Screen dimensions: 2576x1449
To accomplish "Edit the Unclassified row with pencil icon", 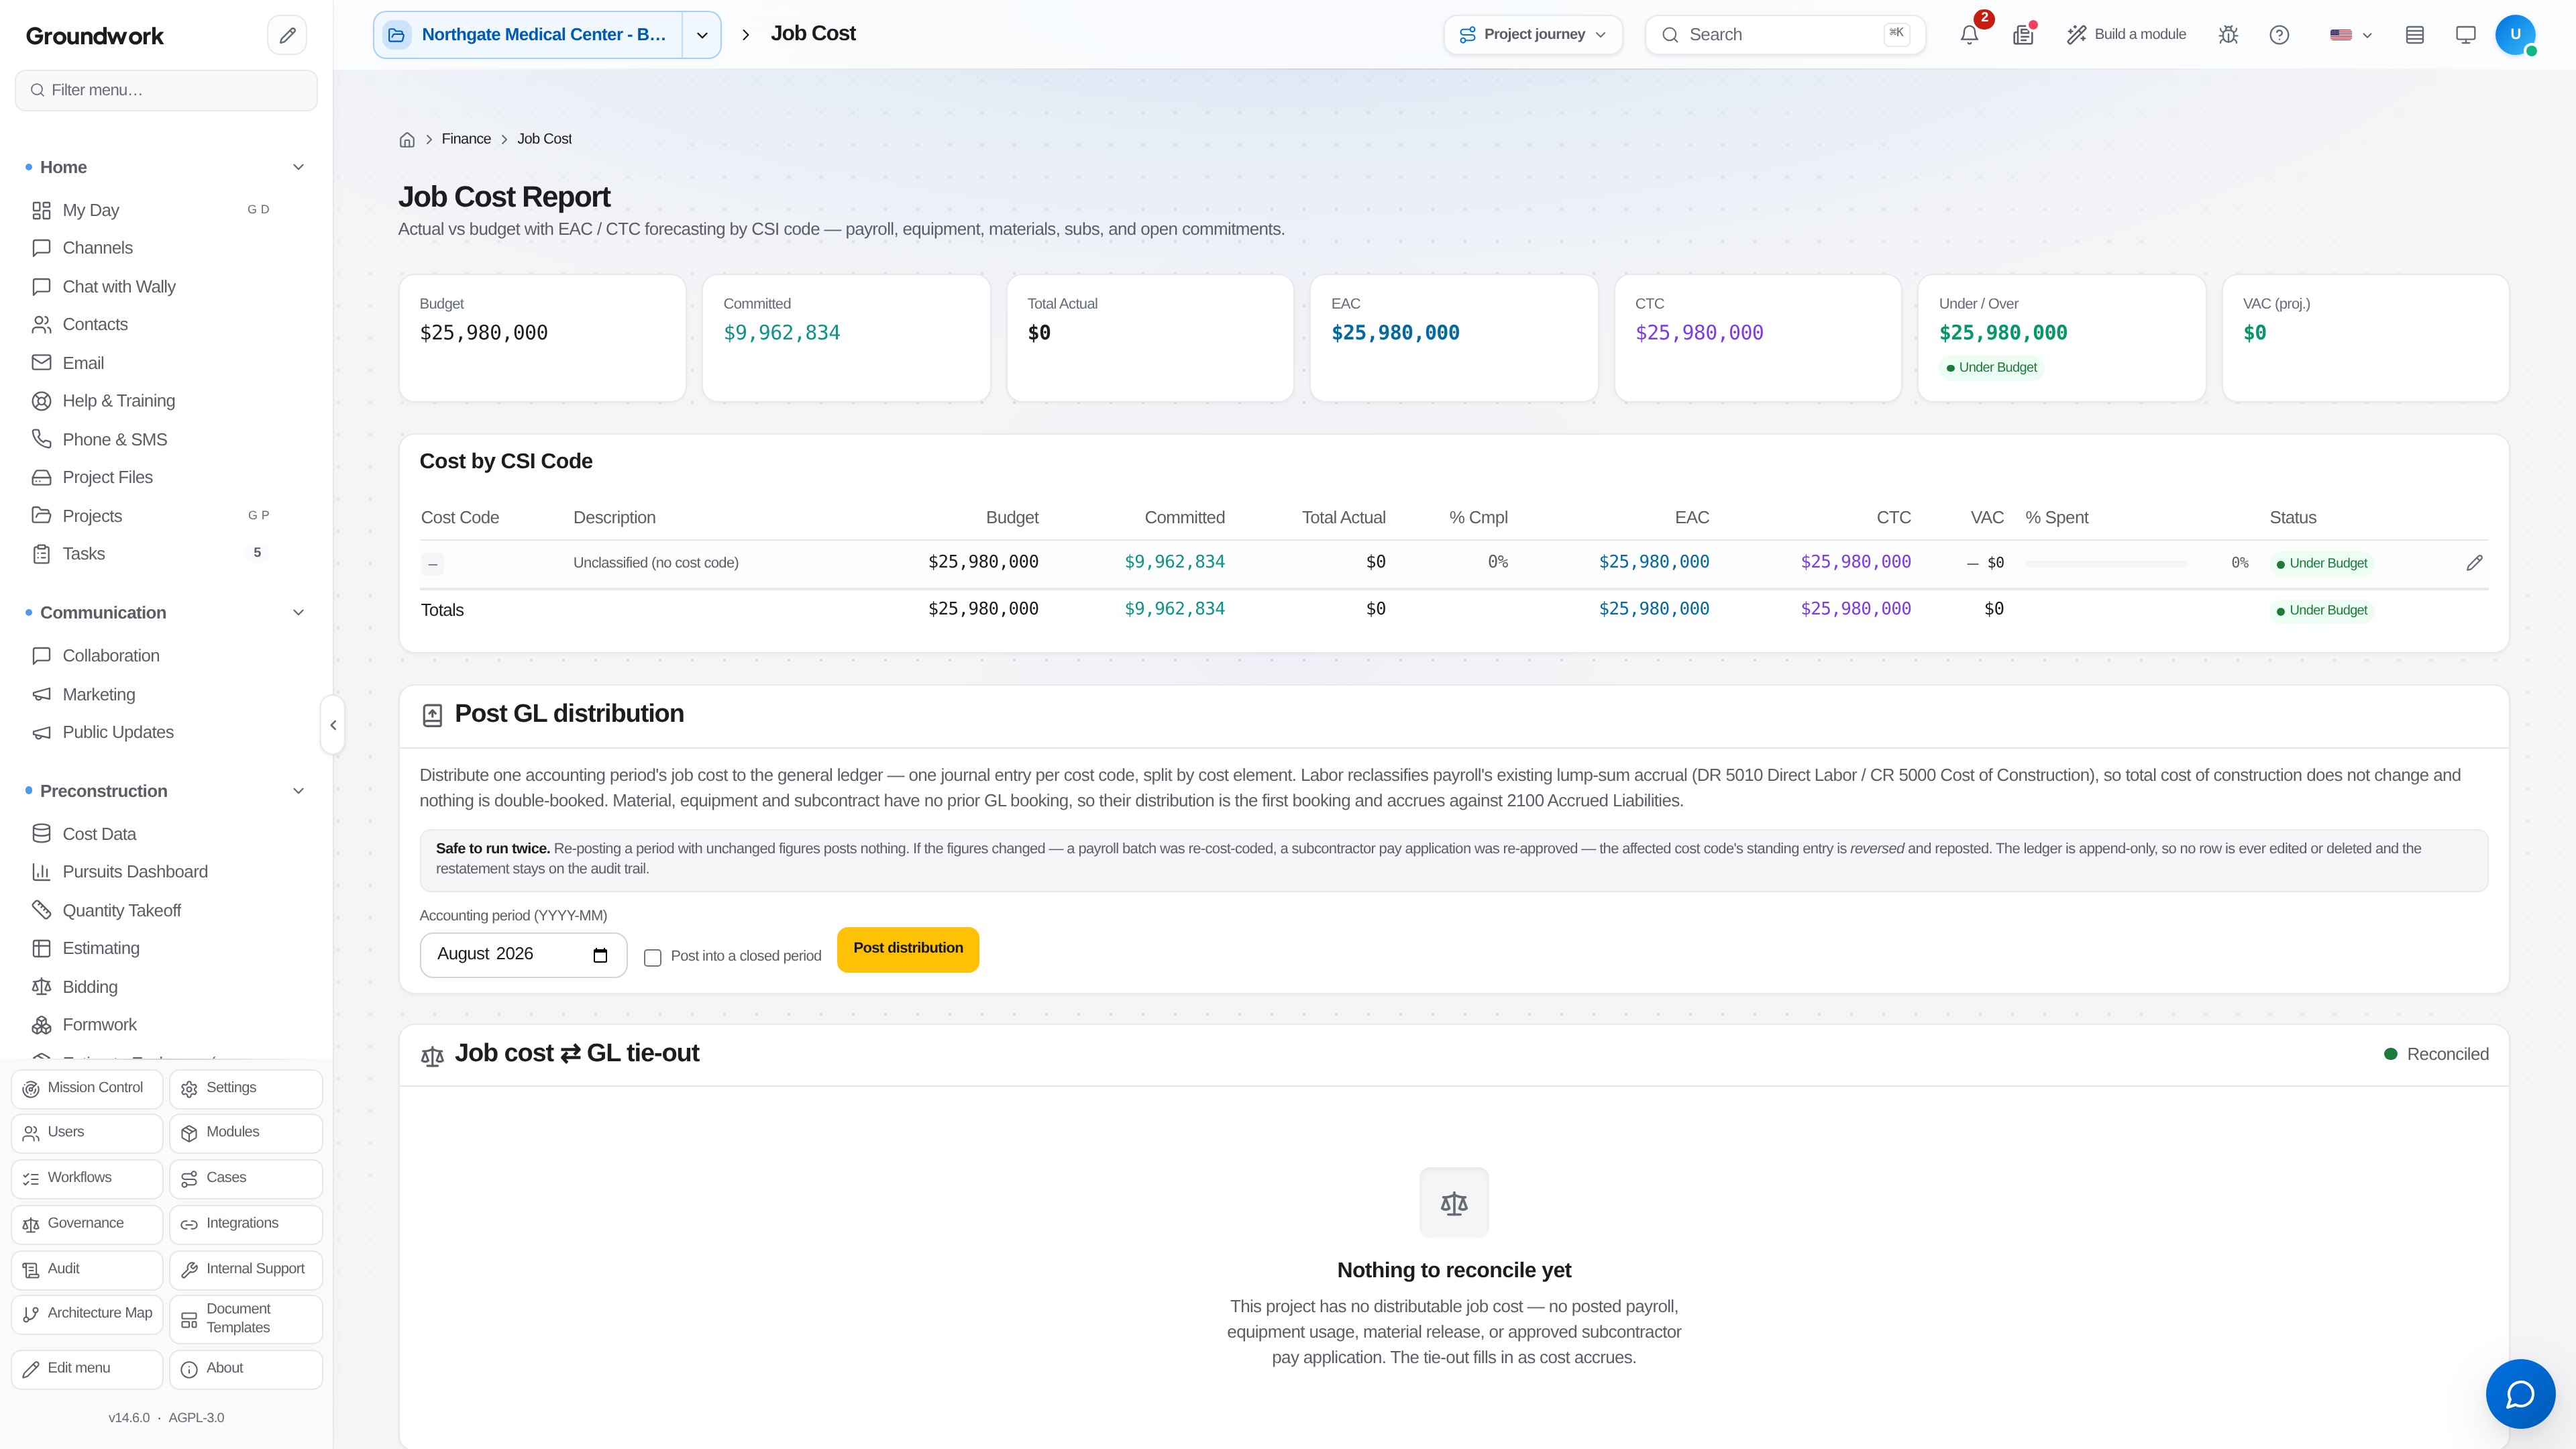I will [2474, 563].
